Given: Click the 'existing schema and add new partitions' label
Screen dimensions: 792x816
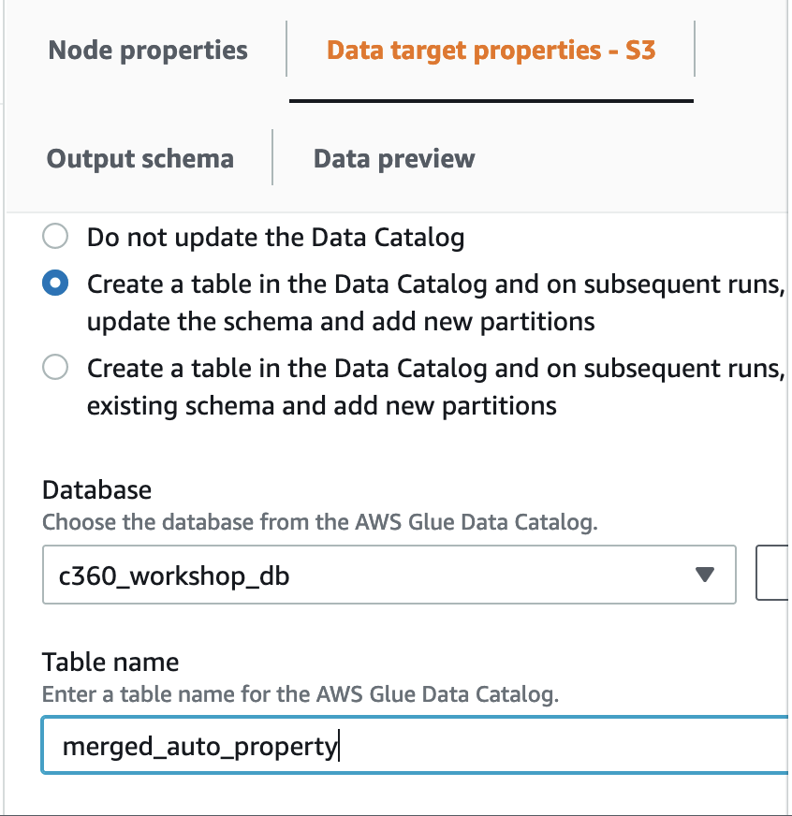Looking at the screenshot, I should pos(322,405).
